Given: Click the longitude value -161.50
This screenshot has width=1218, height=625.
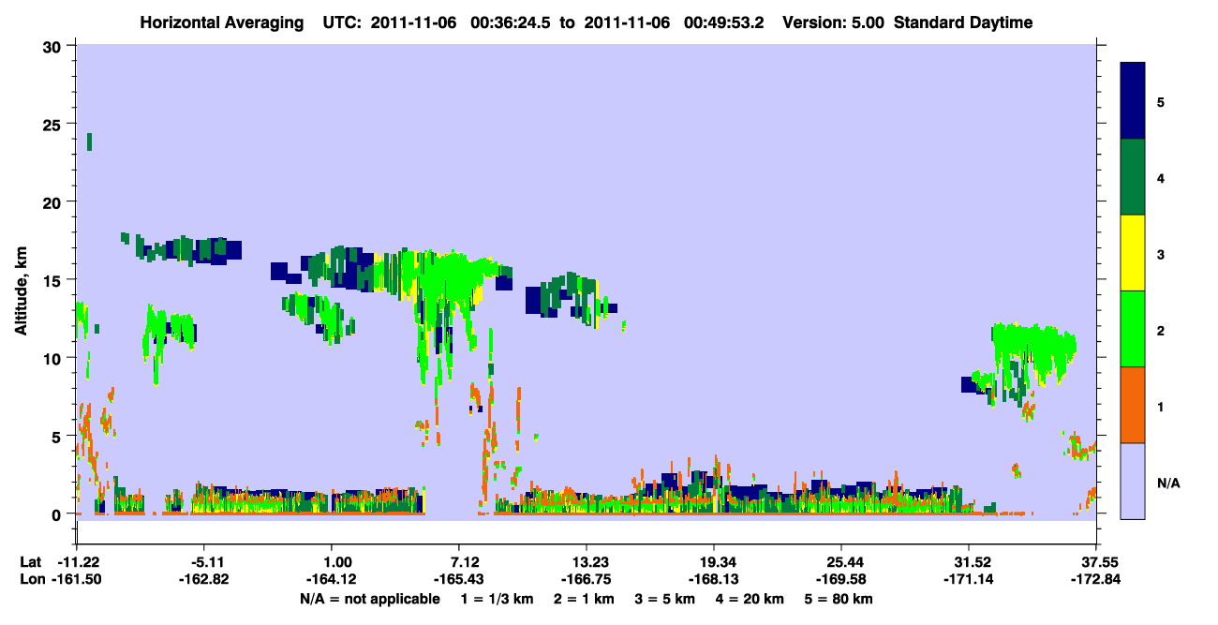Looking at the screenshot, I should 77,579.
